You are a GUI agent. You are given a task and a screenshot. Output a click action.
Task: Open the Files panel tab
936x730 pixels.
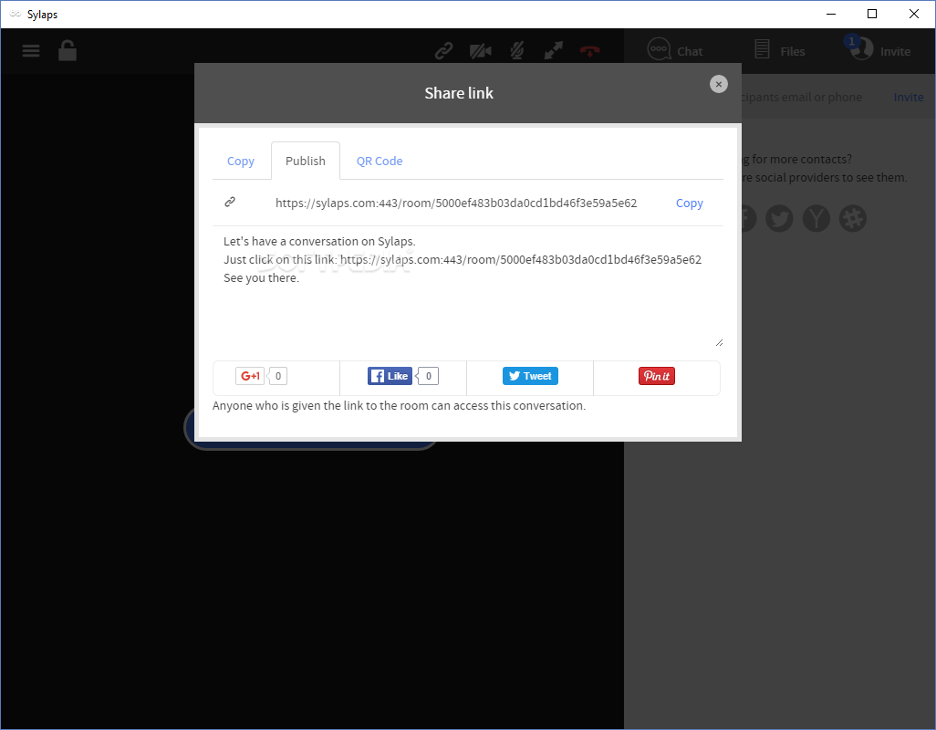780,51
